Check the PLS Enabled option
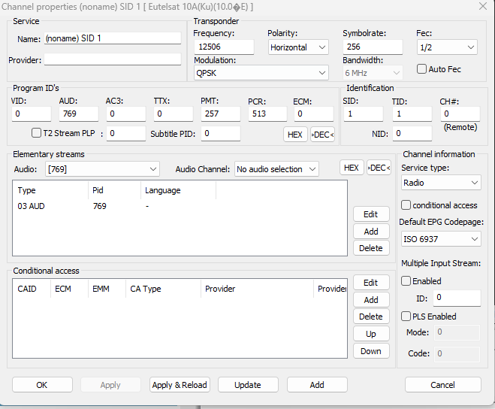 tap(406, 316)
